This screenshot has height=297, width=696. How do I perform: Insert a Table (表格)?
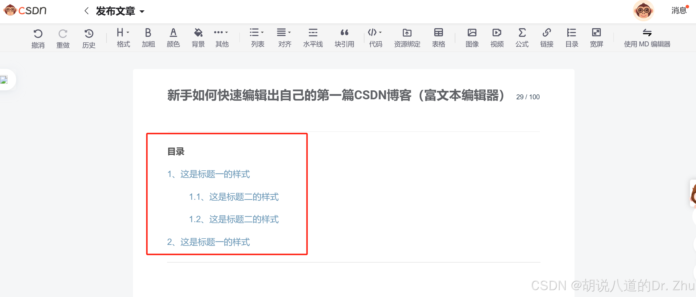439,38
